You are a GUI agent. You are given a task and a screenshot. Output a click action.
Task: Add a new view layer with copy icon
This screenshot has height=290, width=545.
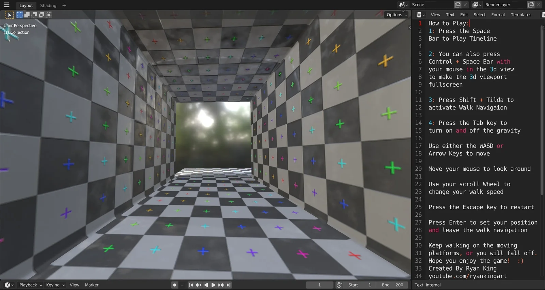(531, 5)
